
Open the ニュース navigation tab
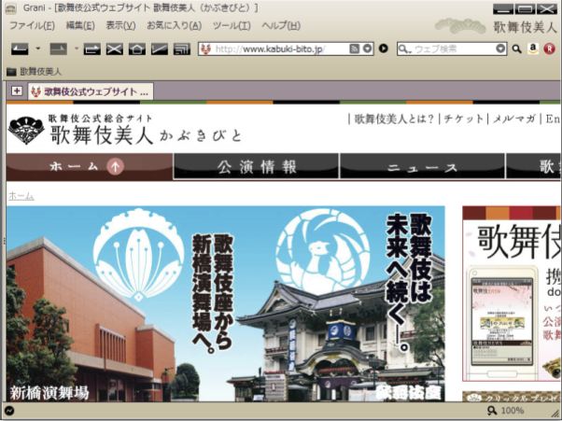tap(422, 166)
